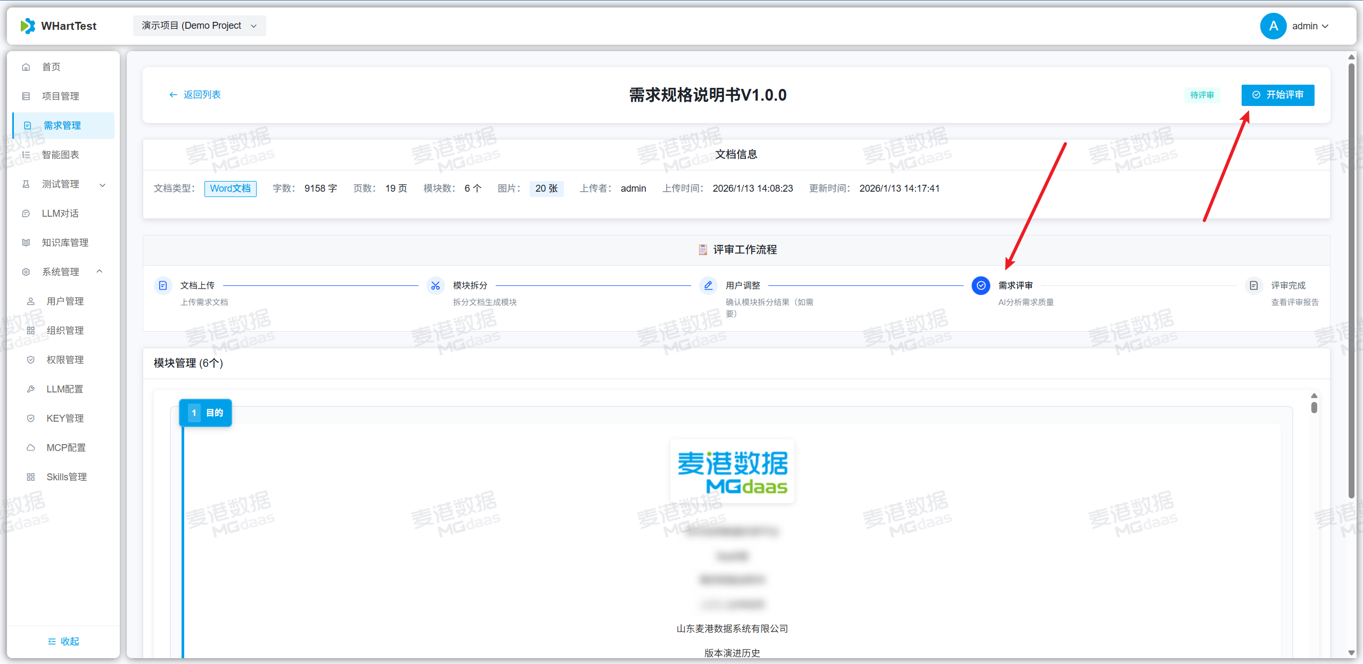Screen dimensions: 1363x664
Task: Open the 智能图表 menu item
Action: coord(60,155)
